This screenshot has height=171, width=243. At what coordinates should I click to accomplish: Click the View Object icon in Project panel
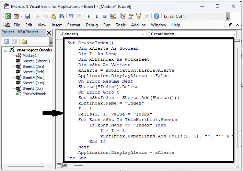(x=14, y=41)
